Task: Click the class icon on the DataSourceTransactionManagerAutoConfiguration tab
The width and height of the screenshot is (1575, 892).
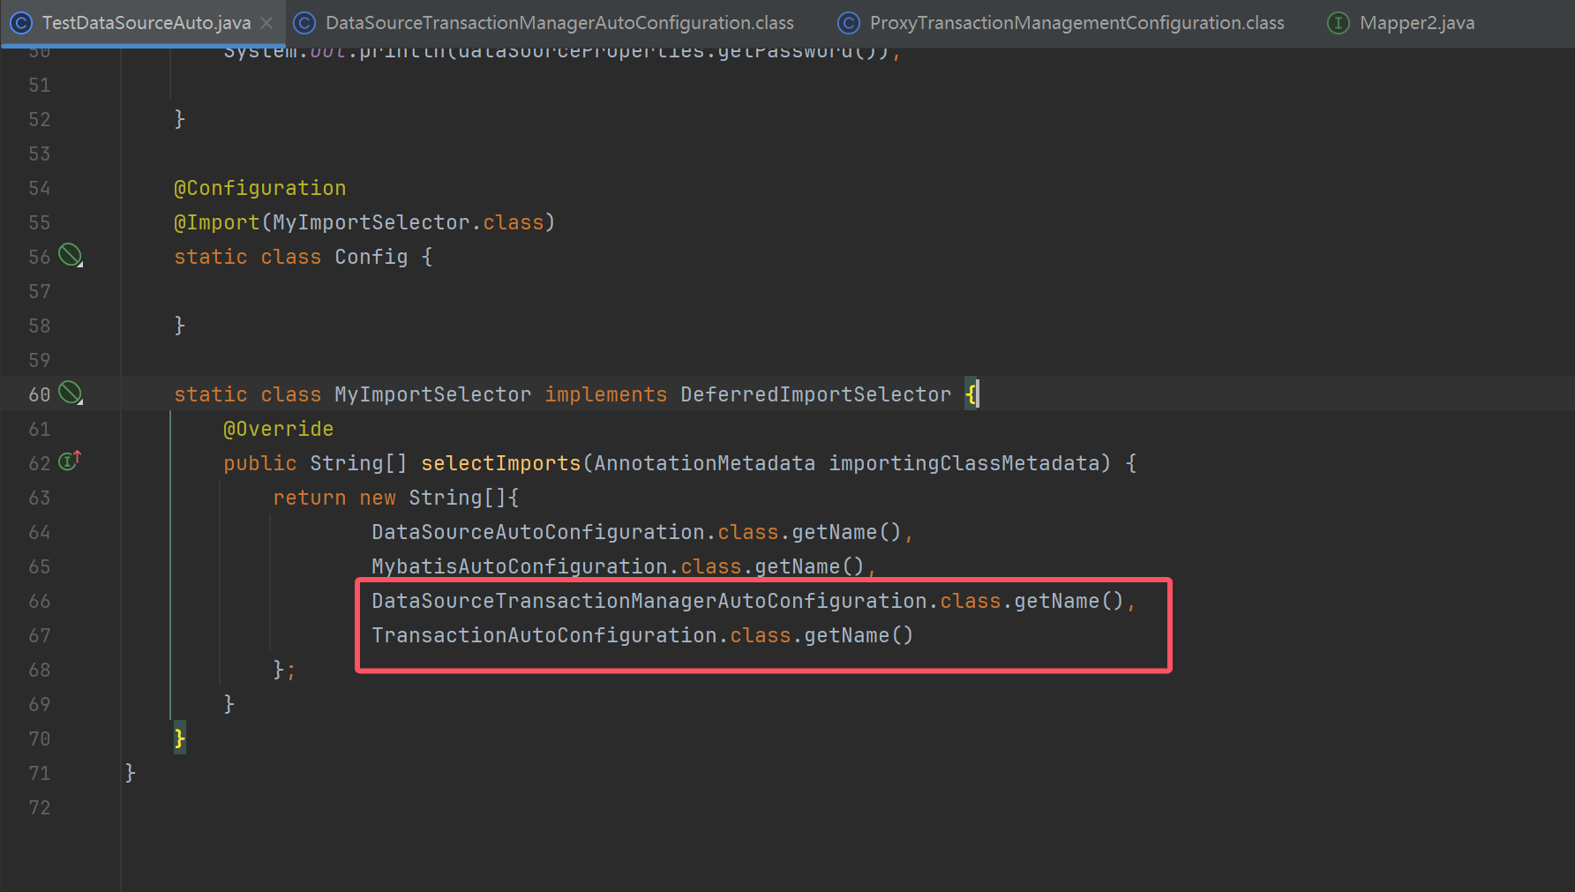Action: click(304, 23)
